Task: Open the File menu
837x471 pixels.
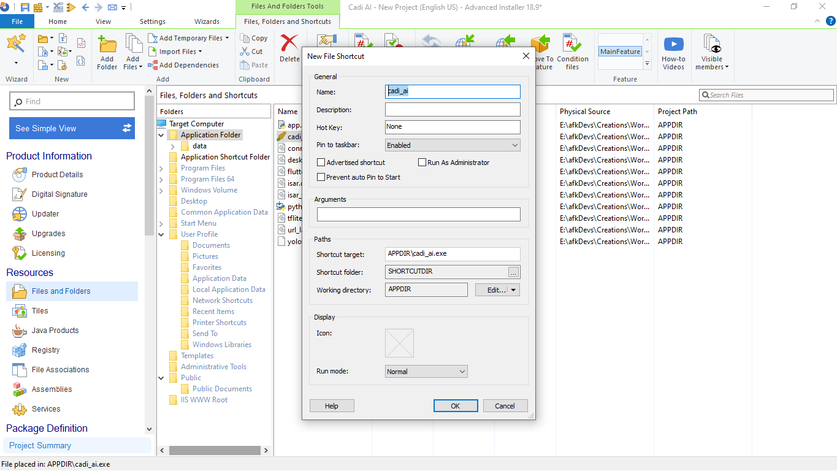Action: tap(17, 21)
